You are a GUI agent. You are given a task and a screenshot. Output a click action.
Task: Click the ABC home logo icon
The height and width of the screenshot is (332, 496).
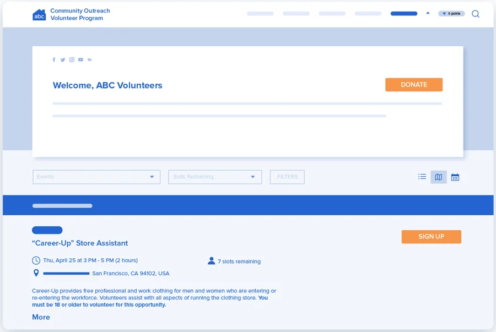pos(39,14)
